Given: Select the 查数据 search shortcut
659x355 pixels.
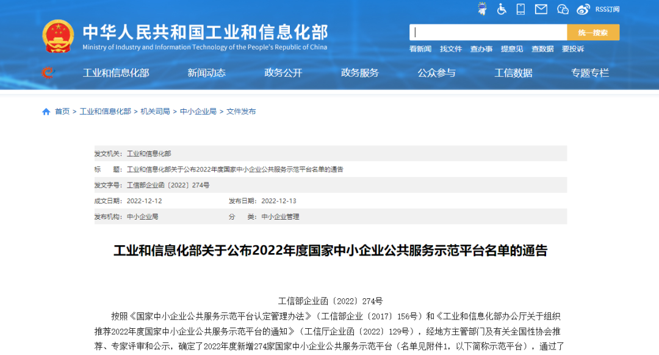Looking at the screenshot, I should click(542, 49).
